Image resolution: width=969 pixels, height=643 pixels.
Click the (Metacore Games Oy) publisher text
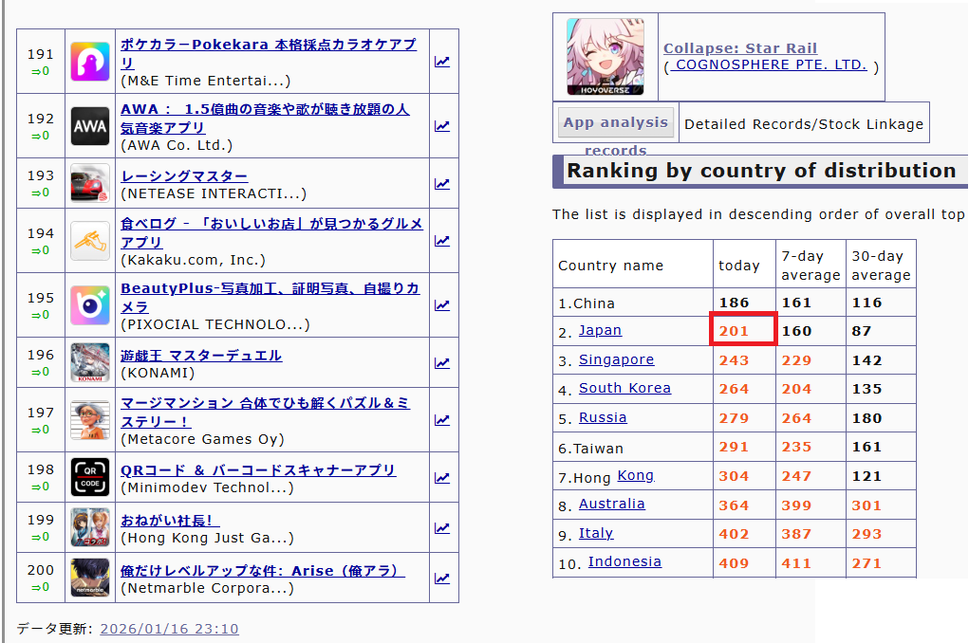click(x=203, y=439)
